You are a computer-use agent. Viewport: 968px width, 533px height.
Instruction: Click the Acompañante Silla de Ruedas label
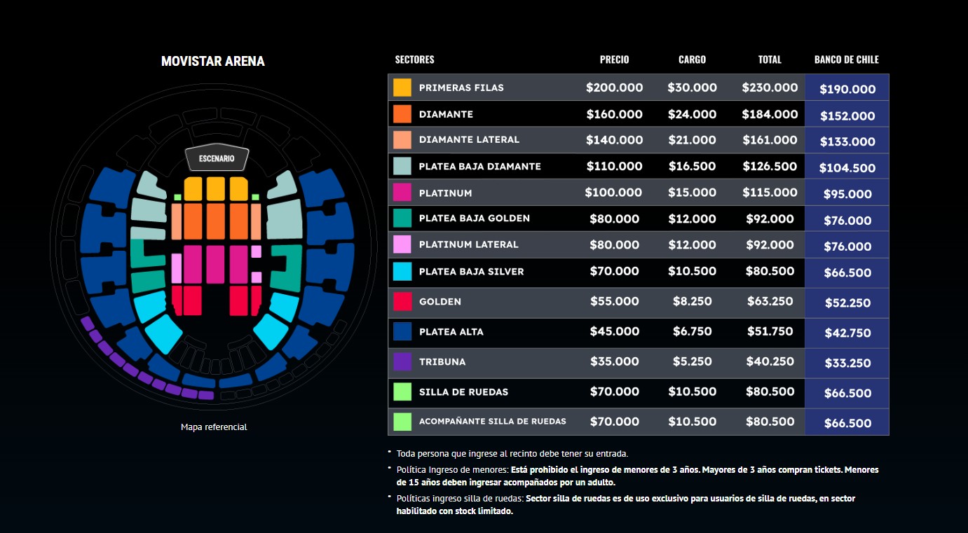pos(492,421)
